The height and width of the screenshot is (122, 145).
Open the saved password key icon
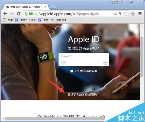tap(120, 13)
